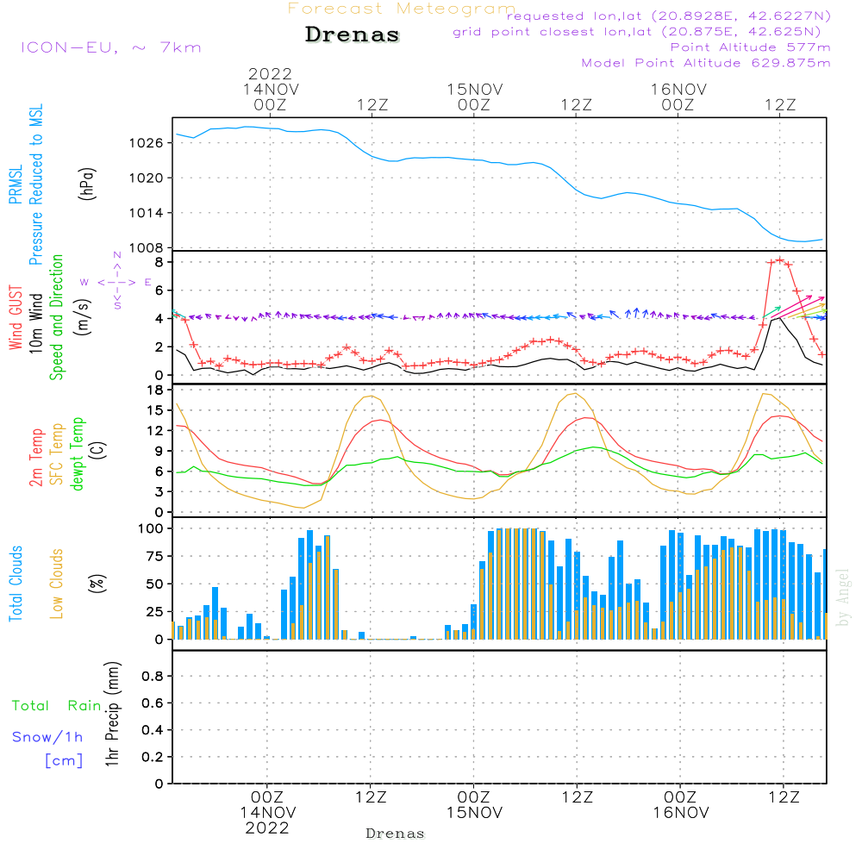Click the red "Wind GUST" label

pyautogui.click(x=16, y=318)
